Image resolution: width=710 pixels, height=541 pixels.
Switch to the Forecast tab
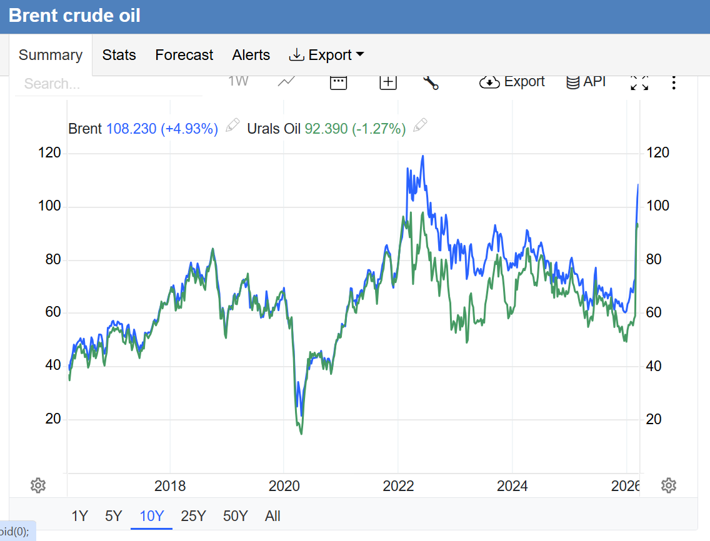pos(184,55)
